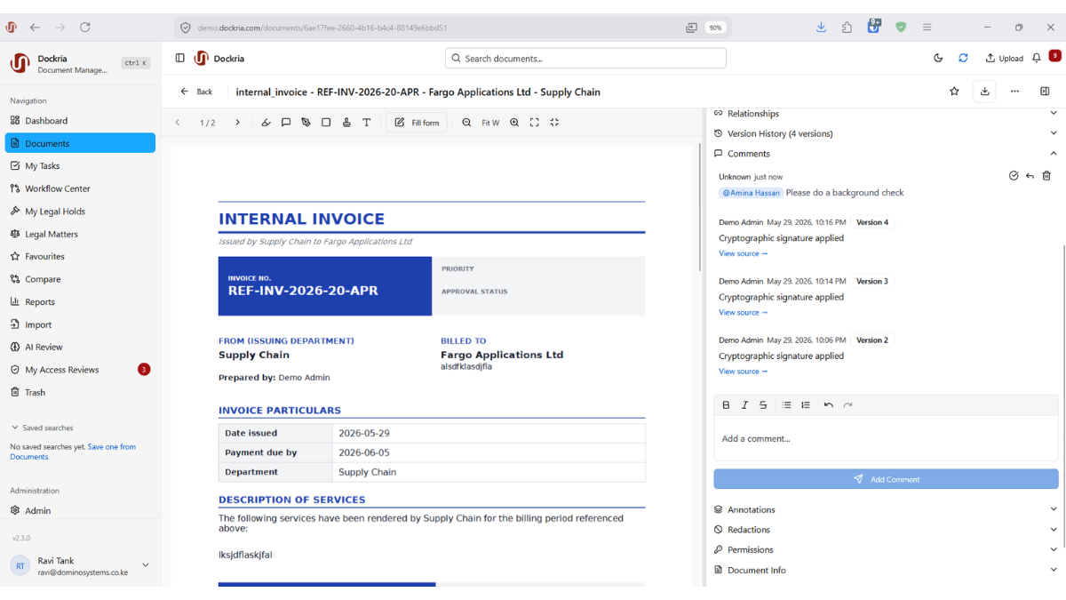
Task: Go to next page arrow
Action: coord(237,123)
